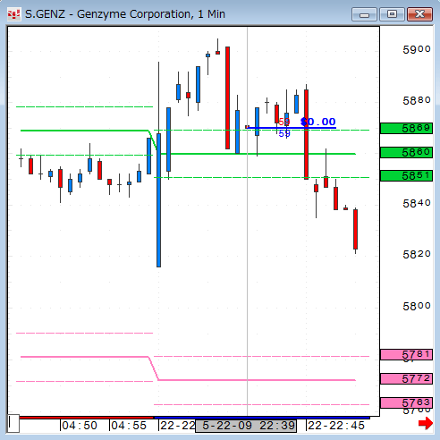Select the pink 5763 price marker

(x=406, y=402)
